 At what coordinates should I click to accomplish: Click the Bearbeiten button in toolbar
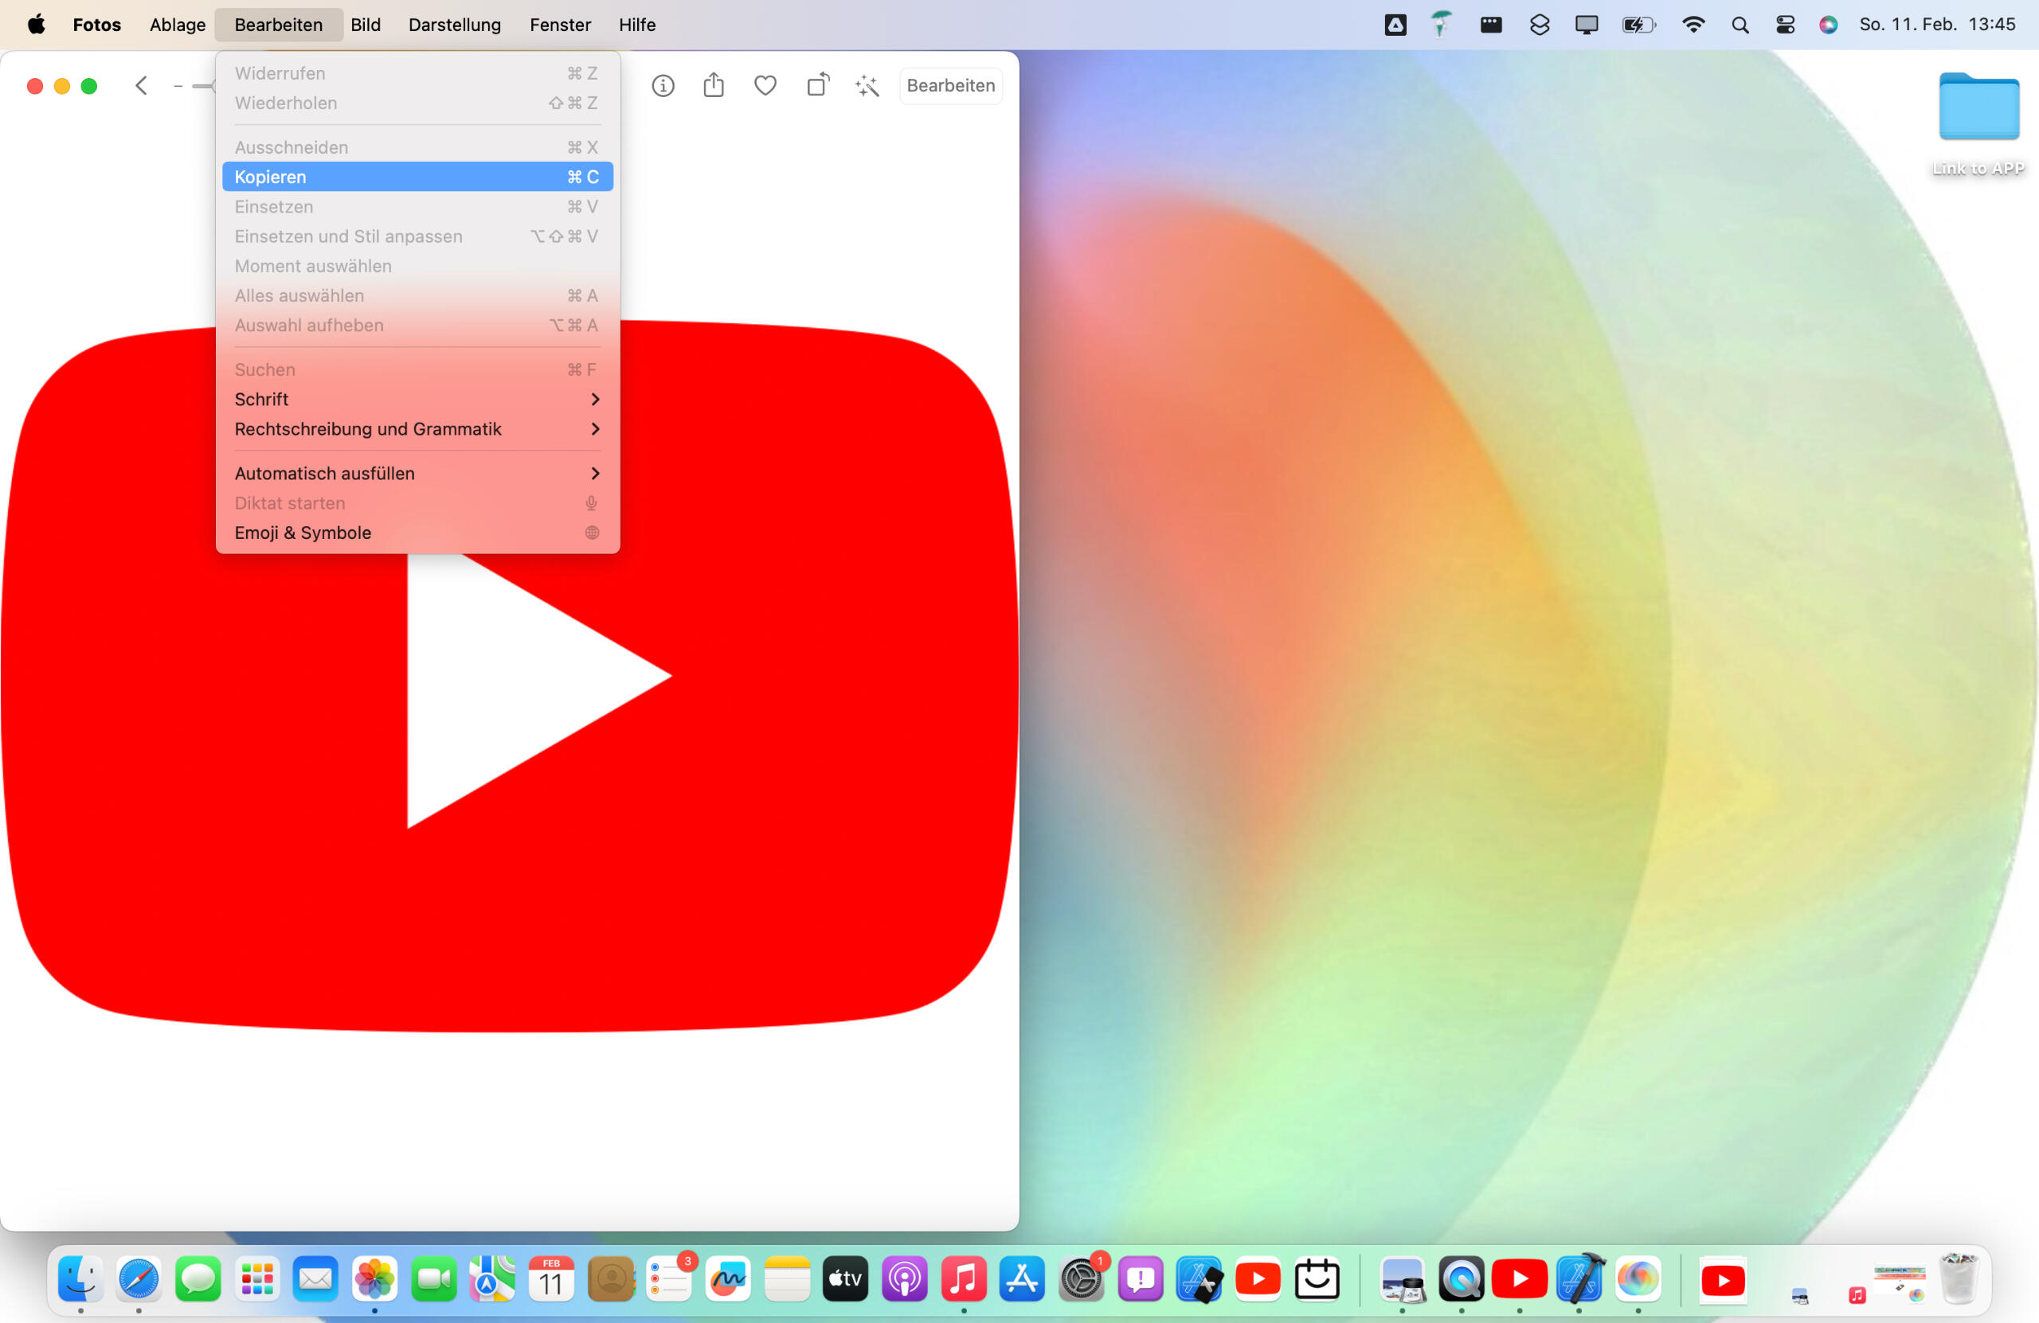pyautogui.click(x=950, y=86)
